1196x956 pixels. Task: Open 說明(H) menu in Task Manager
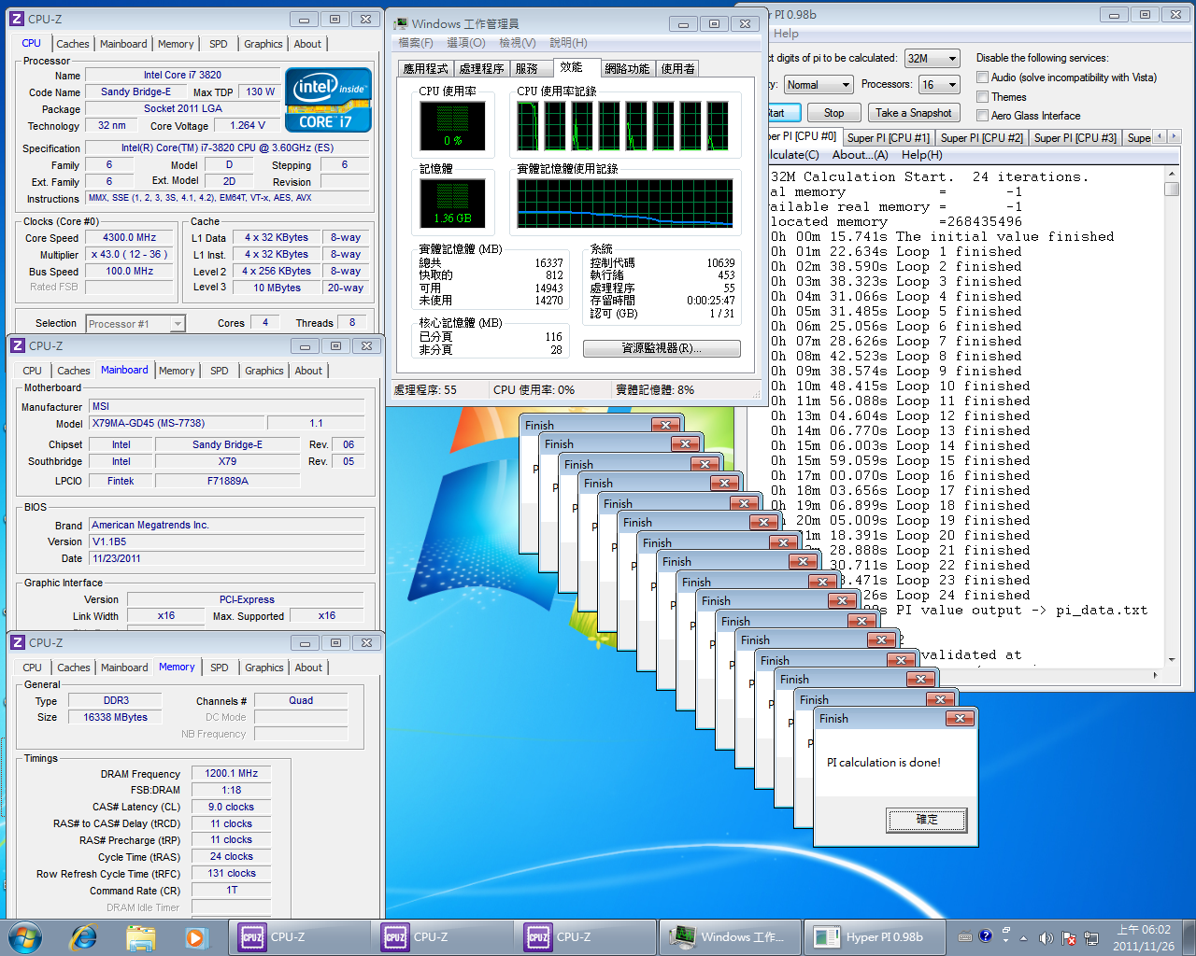click(x=568, y=43)
